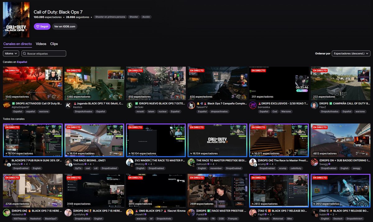Open Punkill's channel avatar

[x=191, y=212]
